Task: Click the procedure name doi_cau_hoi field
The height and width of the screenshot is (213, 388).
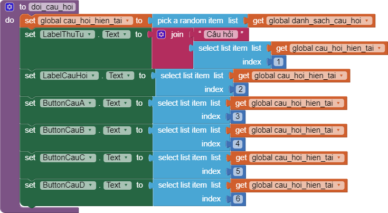Action: click(54, 7)
